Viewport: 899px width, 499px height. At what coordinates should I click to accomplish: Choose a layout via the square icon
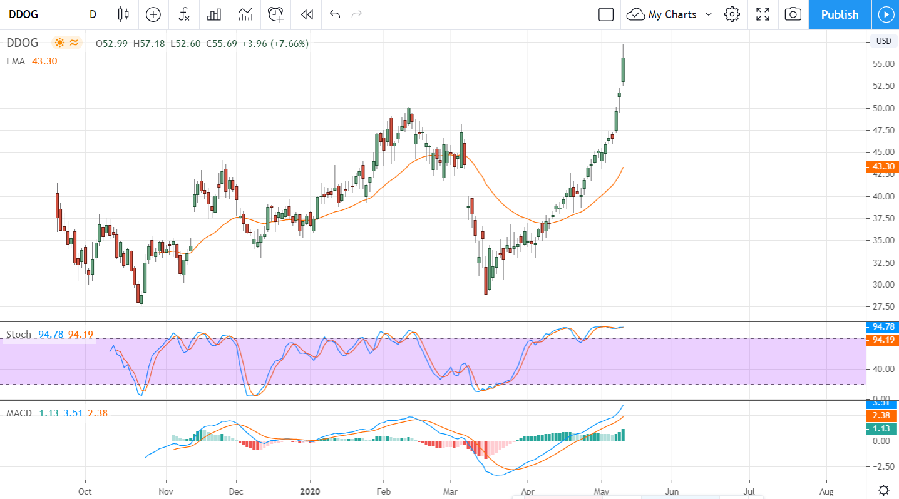(x=605, y=14)
